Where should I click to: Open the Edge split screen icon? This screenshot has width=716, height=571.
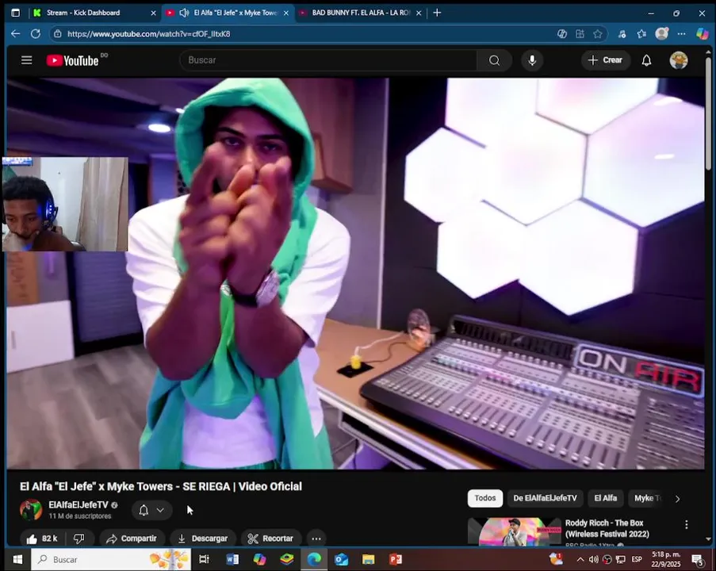point(580,34)
